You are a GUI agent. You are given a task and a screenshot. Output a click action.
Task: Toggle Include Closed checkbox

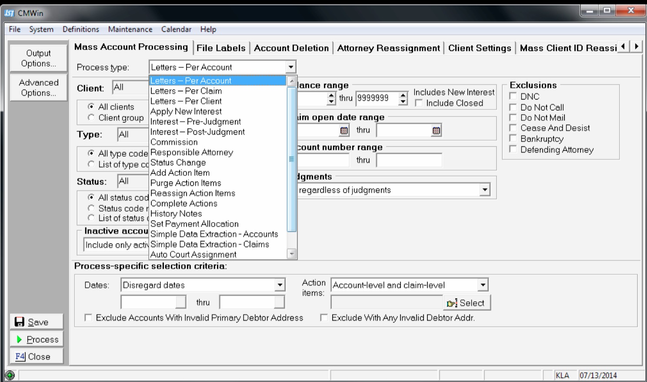[419, 103]
